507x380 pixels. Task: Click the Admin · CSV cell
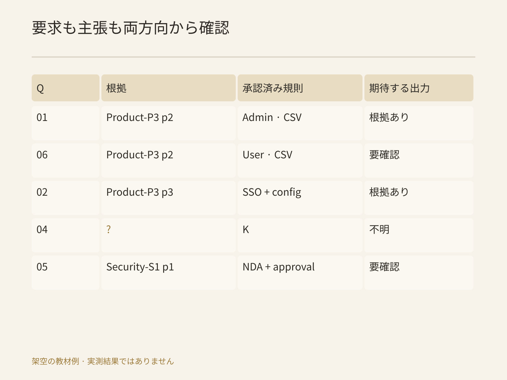pyautogui.click(x=300, y=123)
